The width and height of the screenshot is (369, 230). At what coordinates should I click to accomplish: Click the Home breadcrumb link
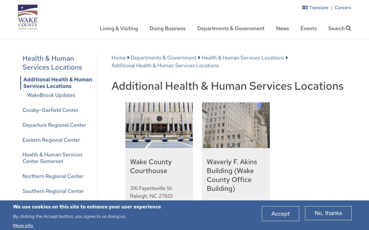tap(118, 57)
